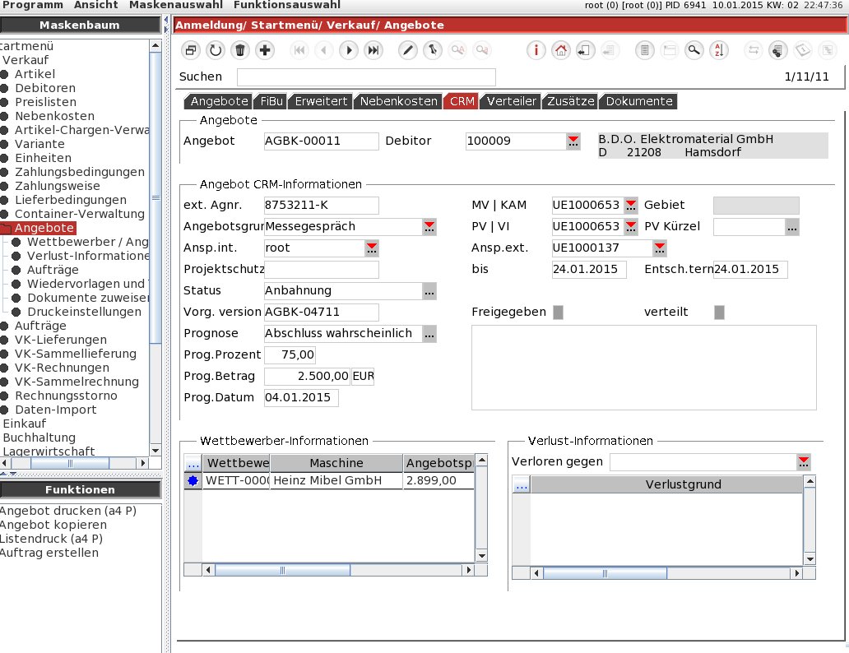The image size is (849, 653).
Task: Go to next record arrow
Action: coord(349,50)
